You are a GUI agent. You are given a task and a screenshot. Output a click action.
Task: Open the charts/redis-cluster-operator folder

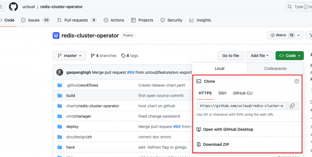[x=93, y=106]
